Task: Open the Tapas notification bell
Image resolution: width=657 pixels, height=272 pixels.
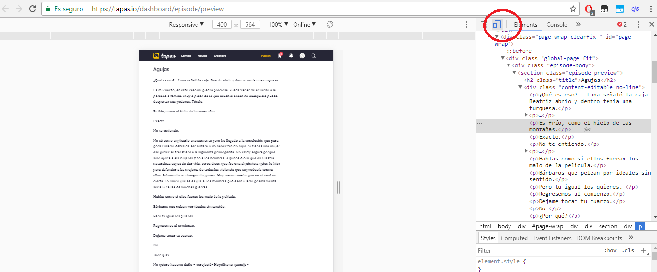Action: click(291, 56)
